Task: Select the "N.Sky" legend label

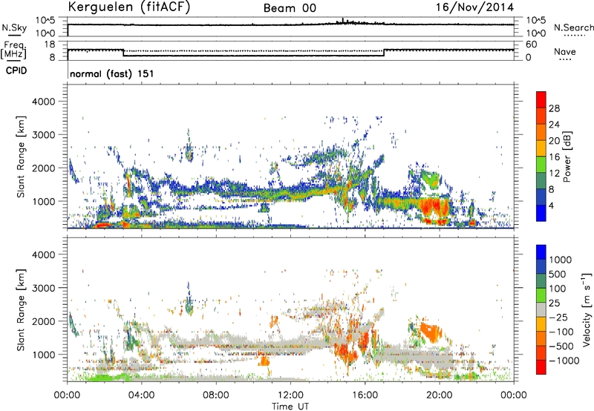Action: [x=14, y=27]
